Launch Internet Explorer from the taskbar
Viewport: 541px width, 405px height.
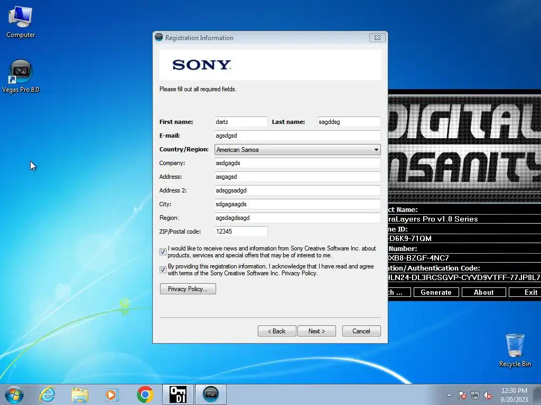[x=47, y=394]
